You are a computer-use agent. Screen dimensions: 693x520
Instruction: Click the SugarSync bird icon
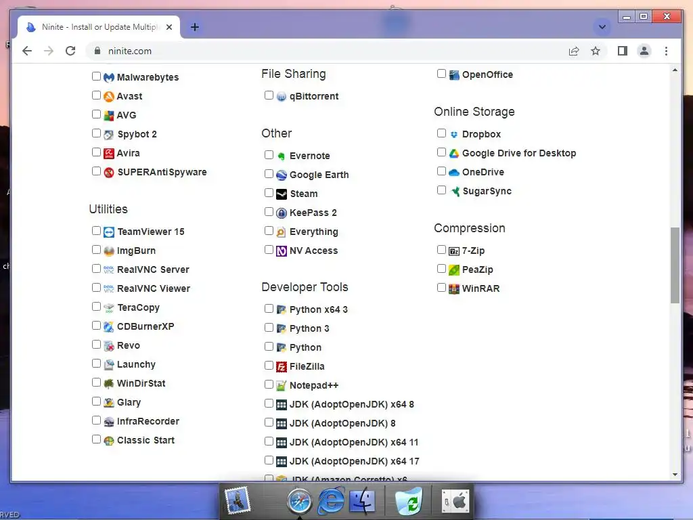(454, 192)
